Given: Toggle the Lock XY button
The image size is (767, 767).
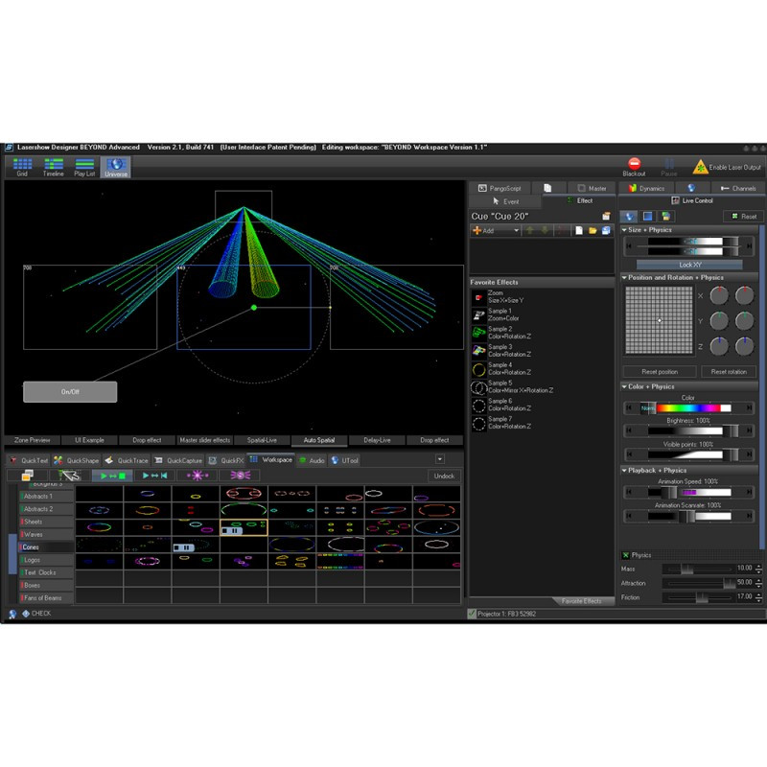Looking at the screenshot, I should [x=689, y=265].
